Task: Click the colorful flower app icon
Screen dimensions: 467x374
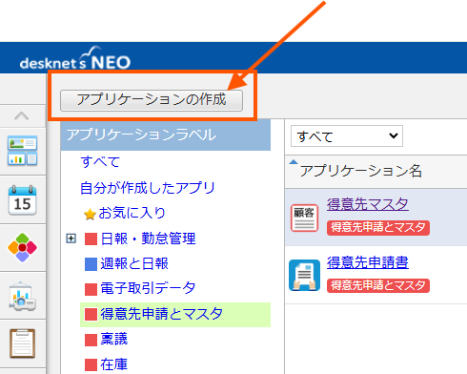Action: tap(22, 247)
